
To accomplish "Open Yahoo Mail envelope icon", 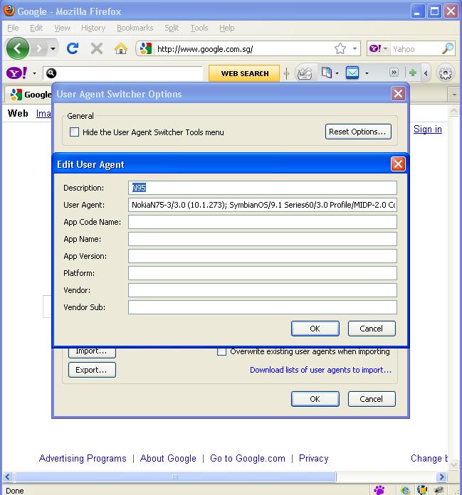I will (x=352, y=73).
